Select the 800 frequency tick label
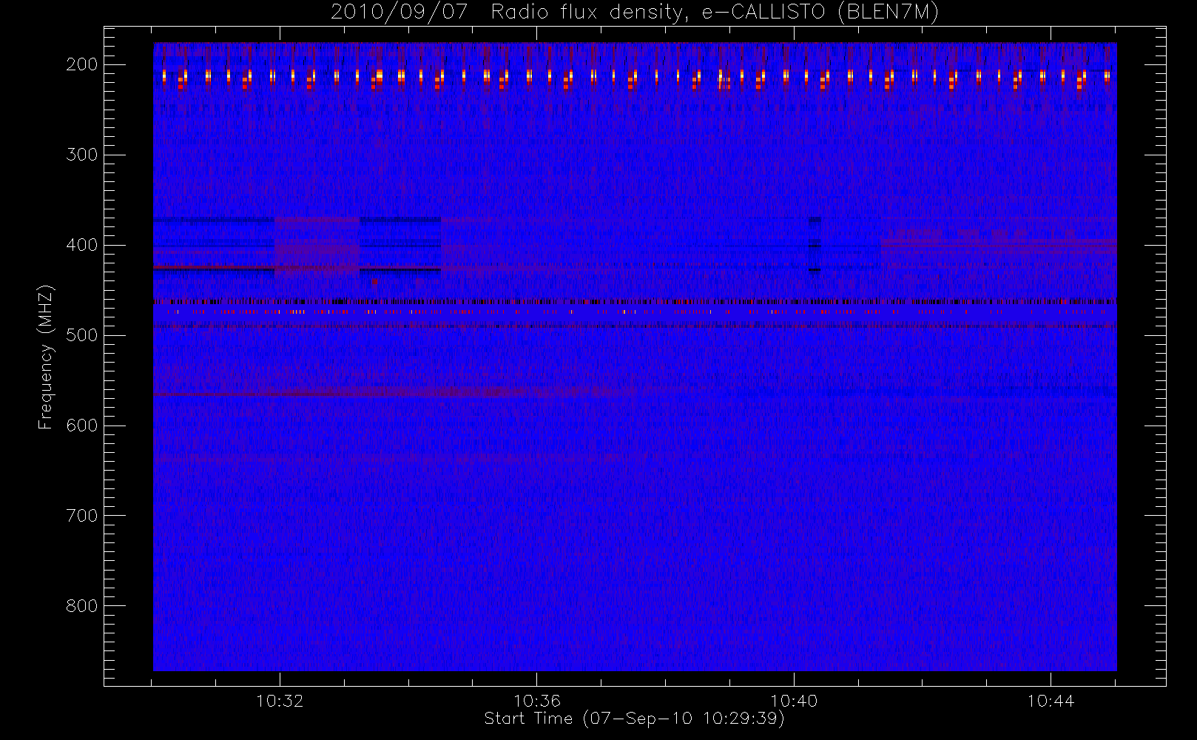1197x740 pixels. [82, 606]
